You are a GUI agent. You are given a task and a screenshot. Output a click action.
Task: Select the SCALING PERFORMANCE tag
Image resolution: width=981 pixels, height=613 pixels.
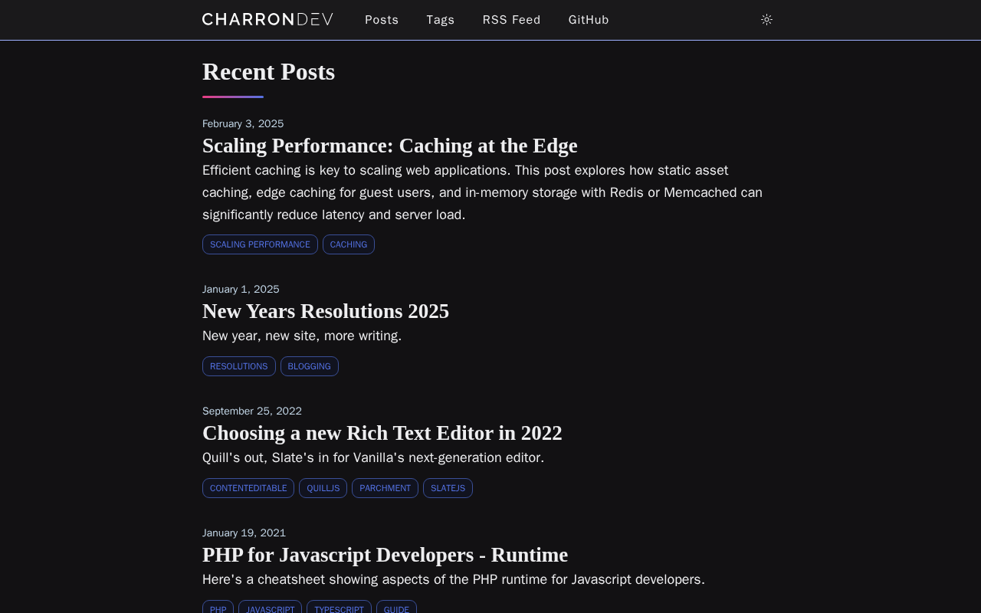(260, 244)
